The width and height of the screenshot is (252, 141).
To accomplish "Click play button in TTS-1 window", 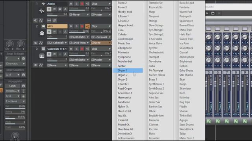I will point(207,13).
